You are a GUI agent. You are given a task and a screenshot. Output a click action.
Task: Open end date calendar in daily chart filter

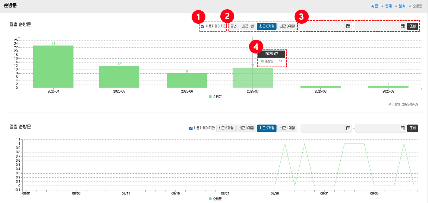pyautogui.click(x=403, y=128)
